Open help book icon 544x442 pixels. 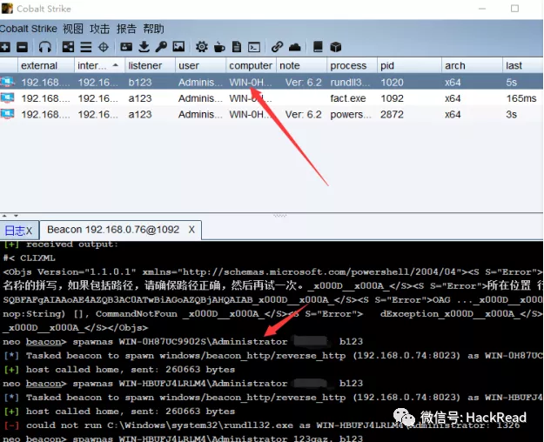point(318,47)
